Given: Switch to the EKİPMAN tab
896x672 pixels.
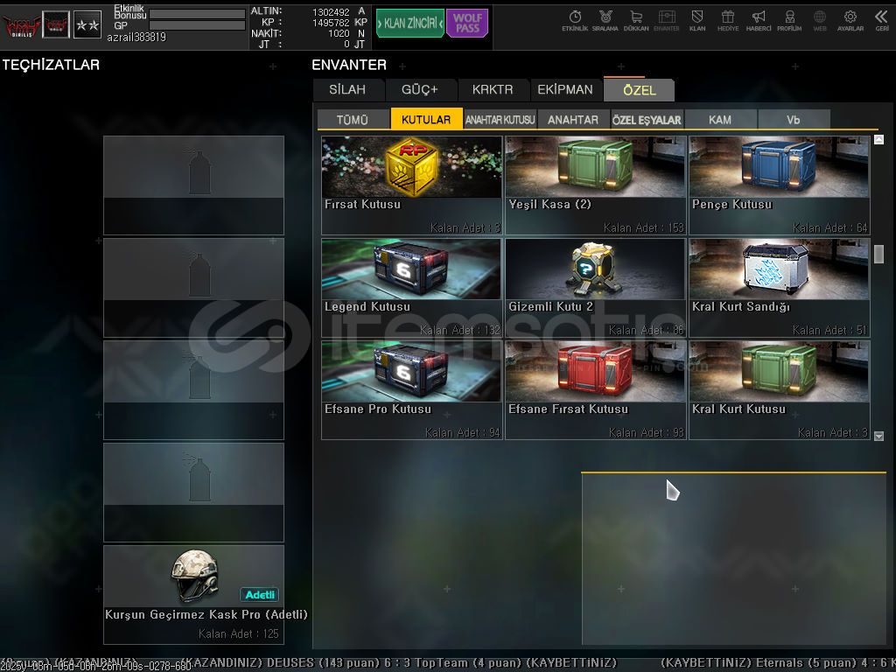Looking at the screenshot, I should (x=565, y=90).
